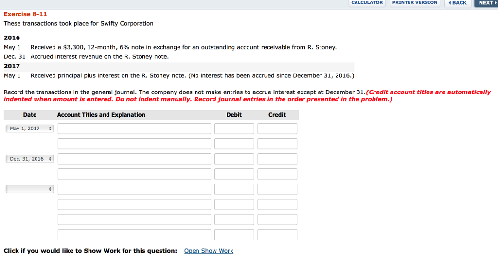The width and height of the screenshot is (498, 258).
Task: Click Debit field in Dec. 31, 2016 row
Action: (x=234, y=159)
